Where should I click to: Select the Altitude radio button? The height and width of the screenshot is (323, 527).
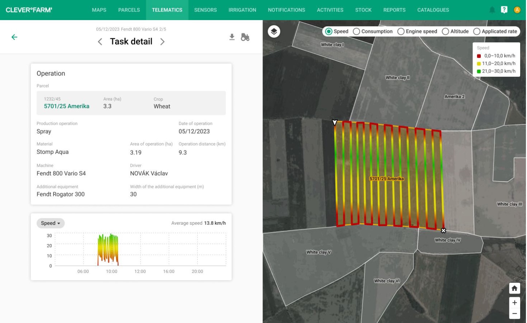(445, 32)
